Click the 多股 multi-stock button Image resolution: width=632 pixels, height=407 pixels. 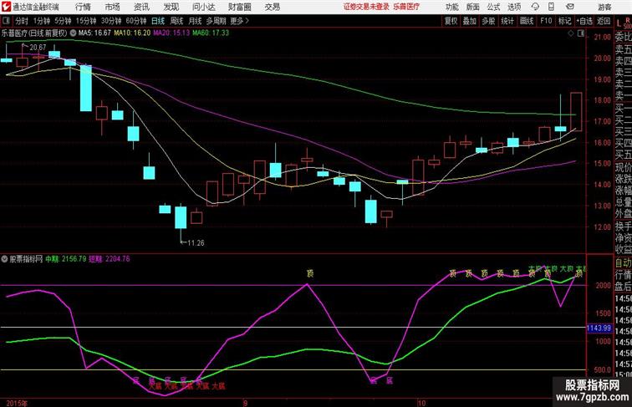pyautogui.click(x=488, y=21)
